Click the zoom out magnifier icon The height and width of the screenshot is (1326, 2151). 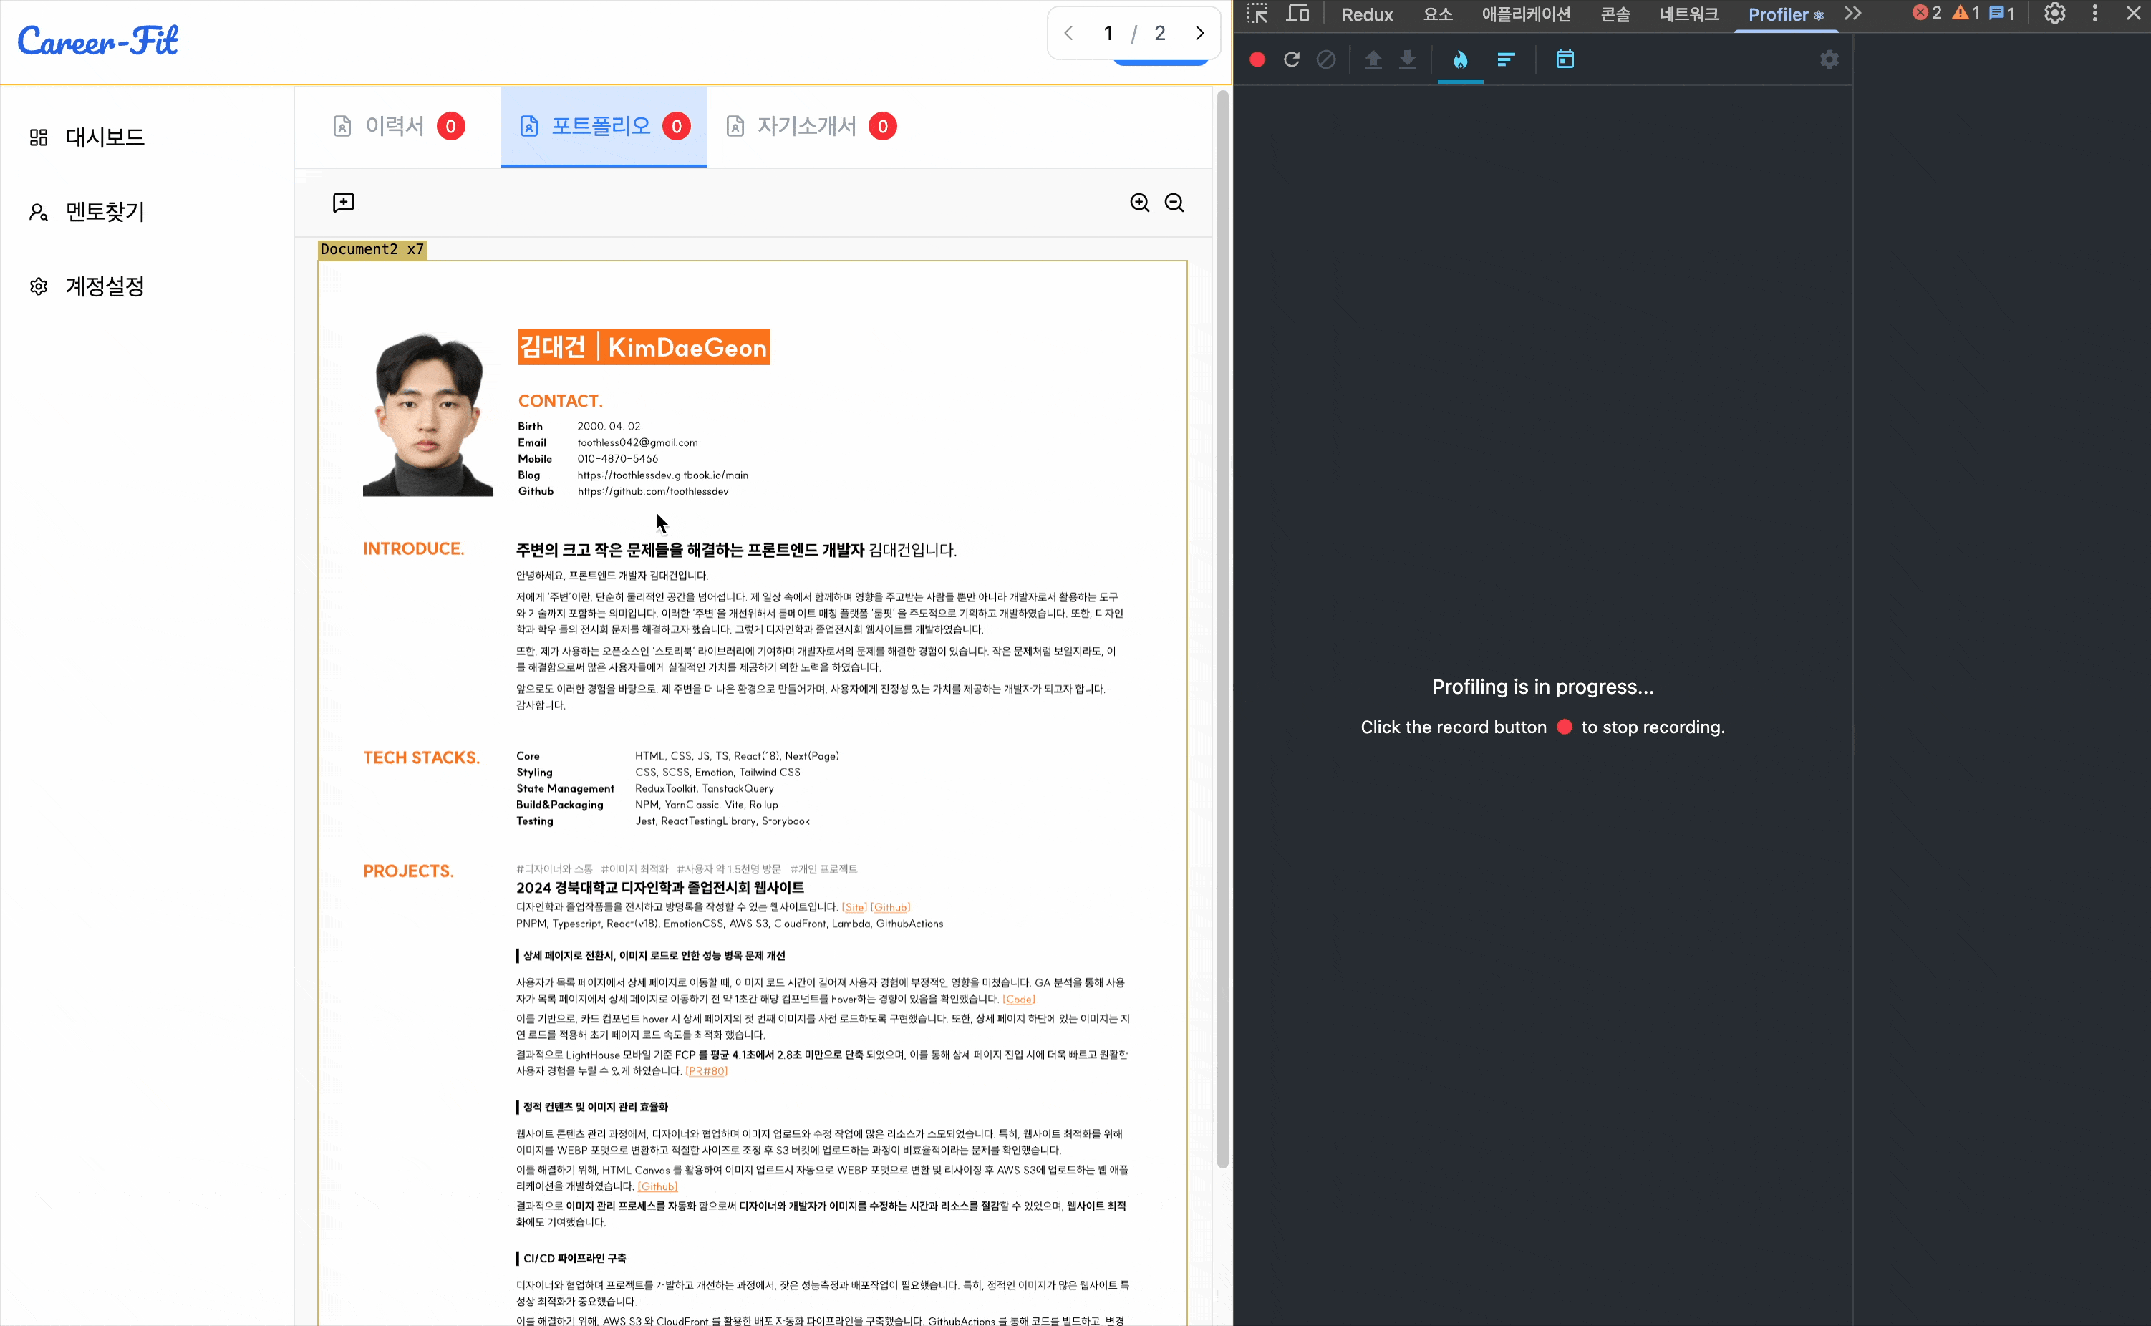tap(1174, 203)
